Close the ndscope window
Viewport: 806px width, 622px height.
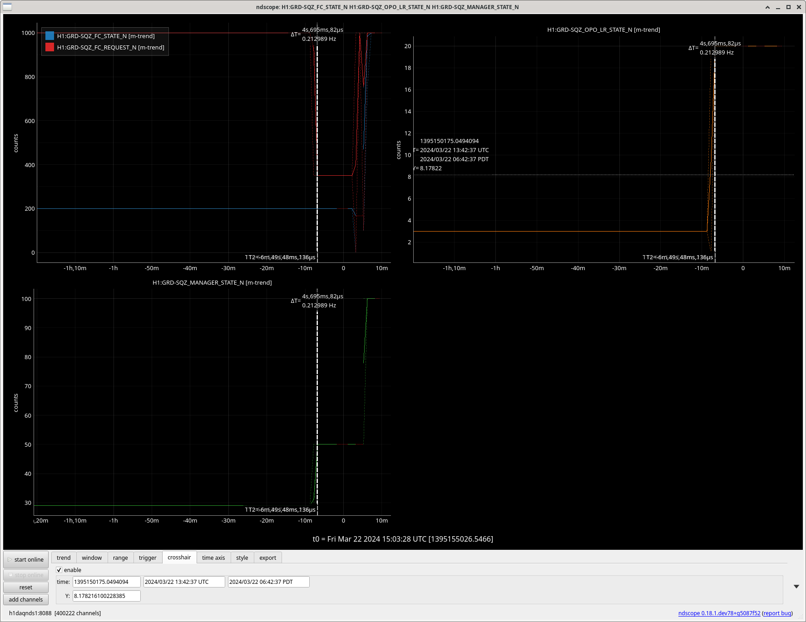pyautogui.click(x=799, y=7)
